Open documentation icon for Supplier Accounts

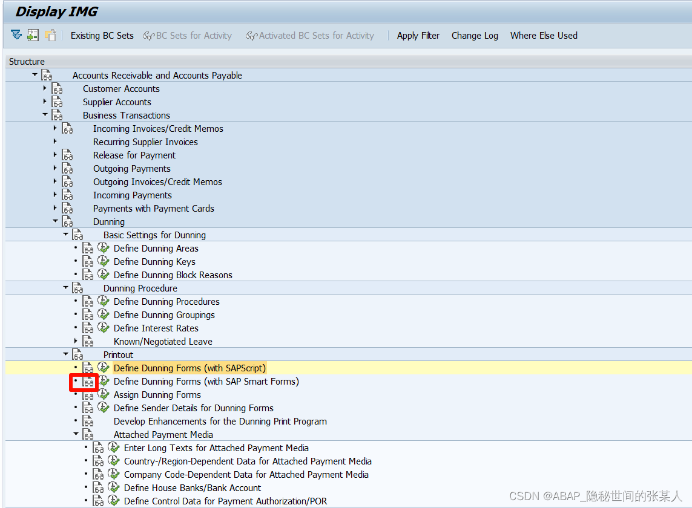pos(57,102)
